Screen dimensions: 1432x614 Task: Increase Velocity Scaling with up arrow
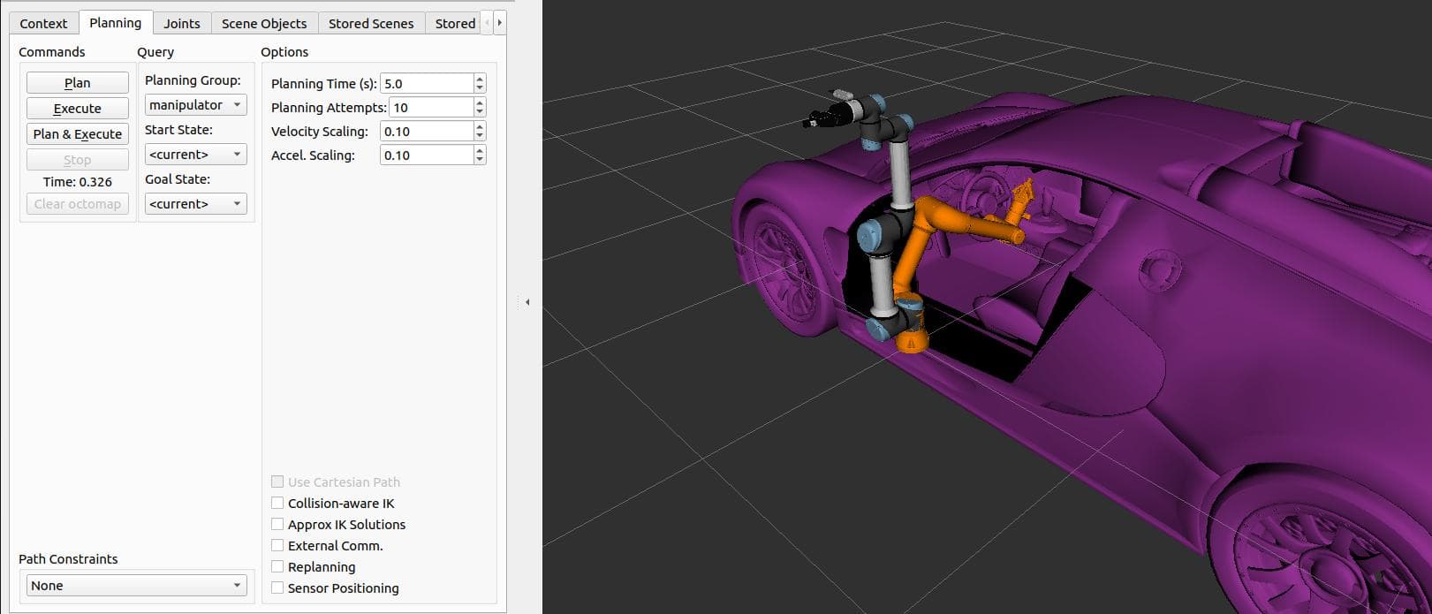point(480,126)
